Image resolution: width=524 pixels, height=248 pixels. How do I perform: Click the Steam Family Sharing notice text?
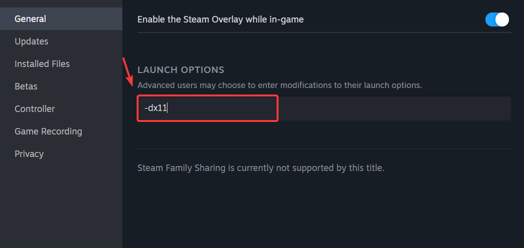tap(261, 168)
